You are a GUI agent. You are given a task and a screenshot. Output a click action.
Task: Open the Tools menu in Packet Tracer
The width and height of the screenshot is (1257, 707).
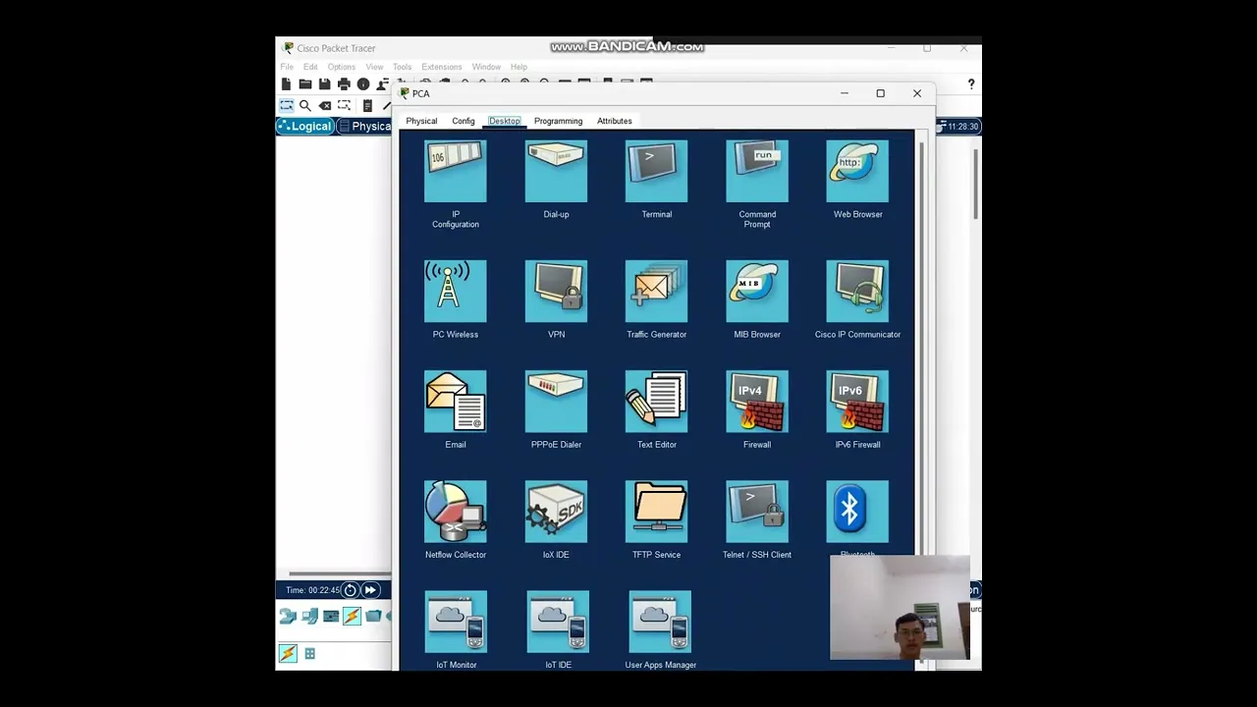pyautogui.click(x=403, y=67)
